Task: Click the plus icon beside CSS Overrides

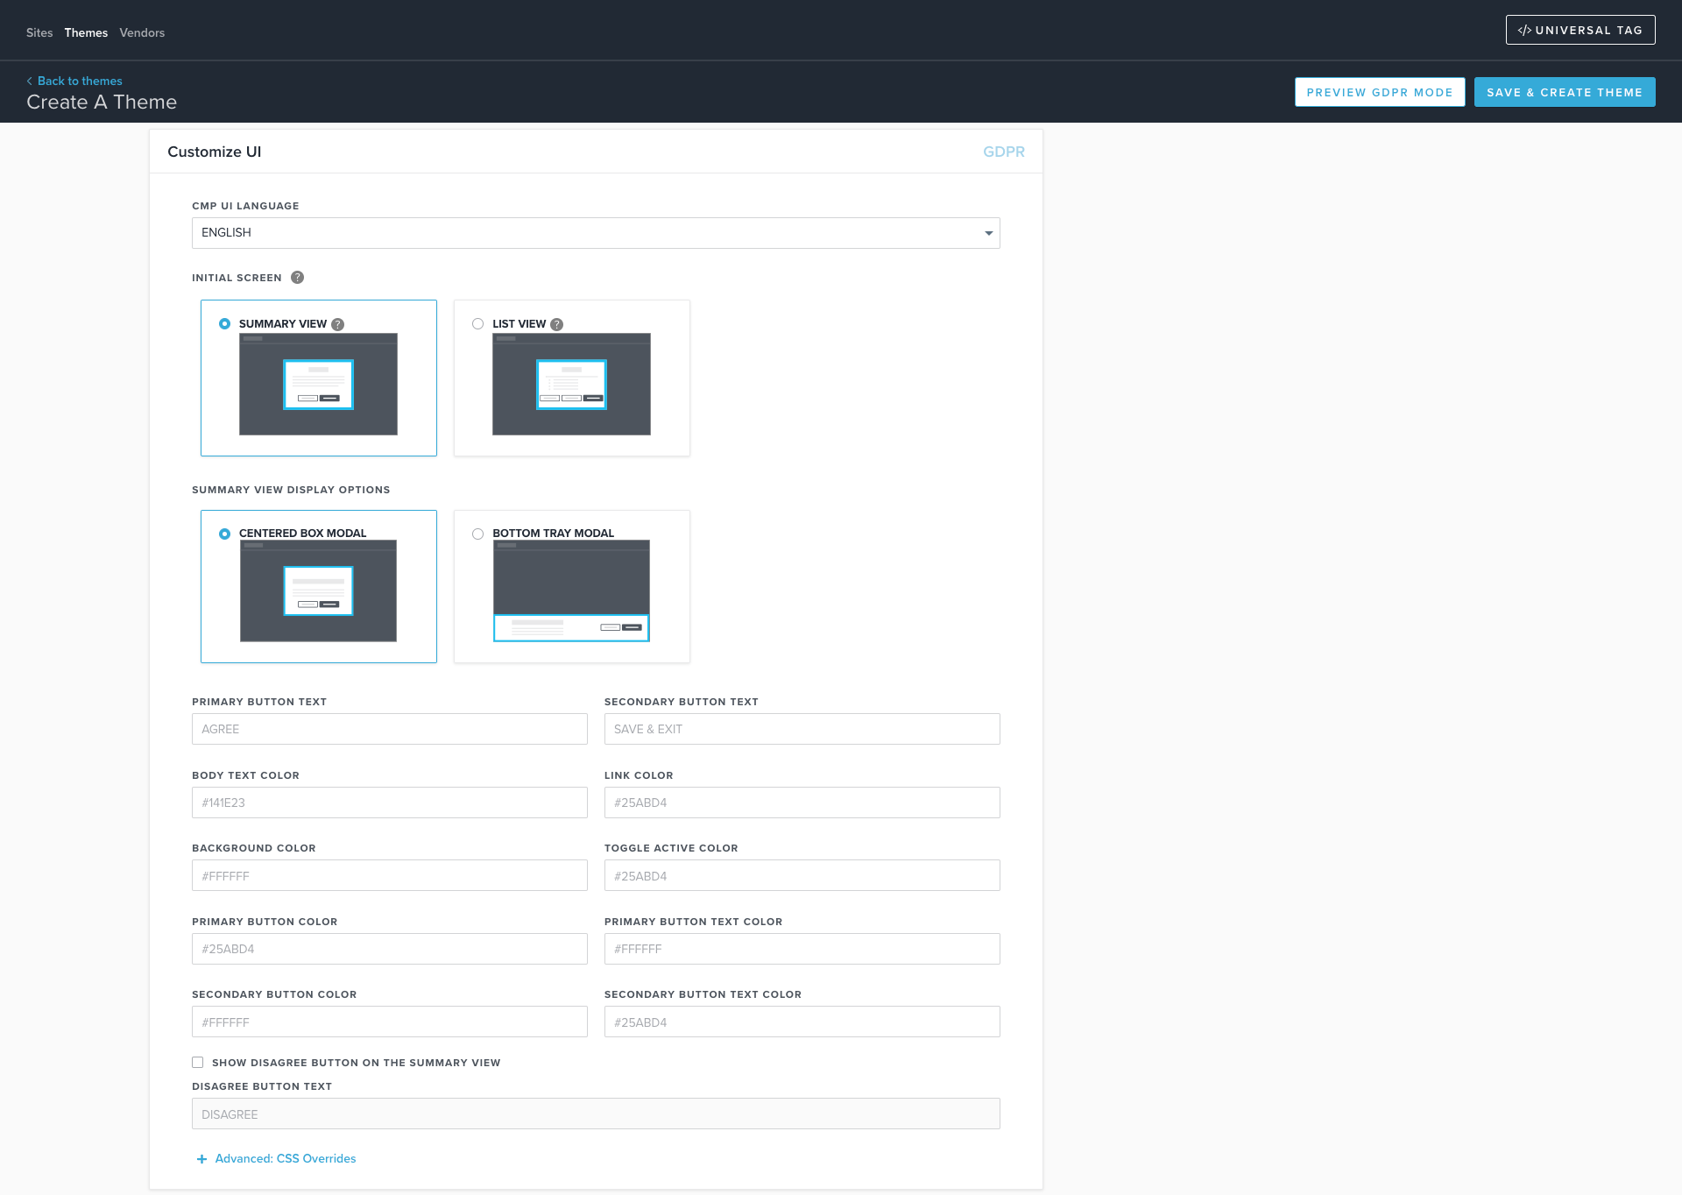Action: coord(202,1159)
